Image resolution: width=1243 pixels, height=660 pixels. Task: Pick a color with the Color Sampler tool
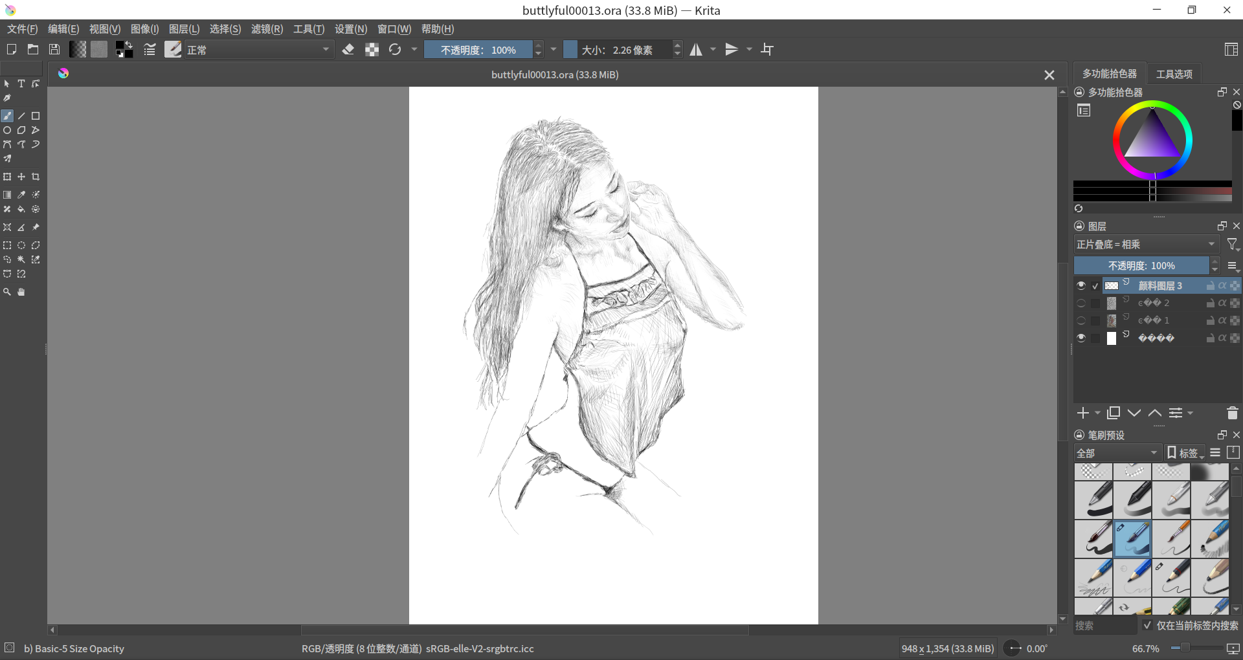pyautogui.click(x=21, y=195)
